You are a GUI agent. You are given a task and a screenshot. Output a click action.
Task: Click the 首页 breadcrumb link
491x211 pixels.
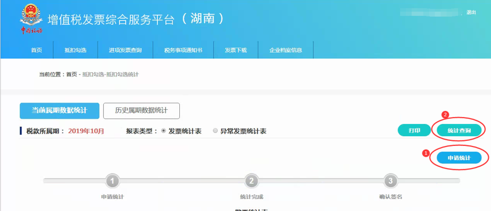pos(72,75)
